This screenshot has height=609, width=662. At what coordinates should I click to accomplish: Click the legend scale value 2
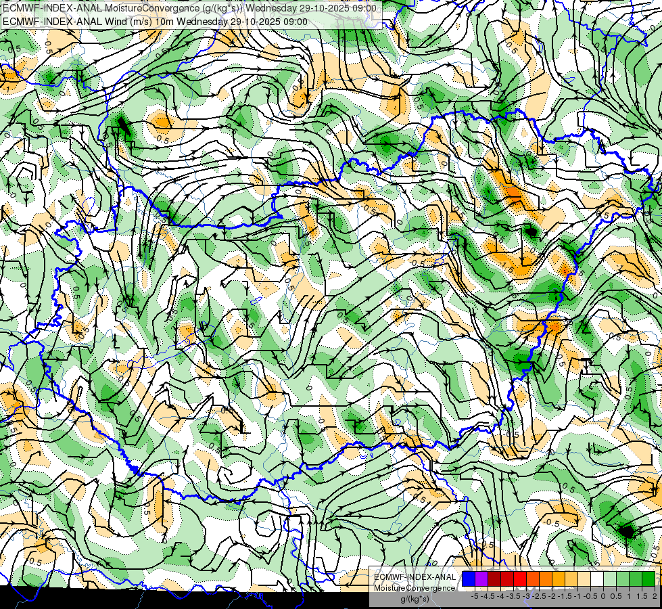655,596
